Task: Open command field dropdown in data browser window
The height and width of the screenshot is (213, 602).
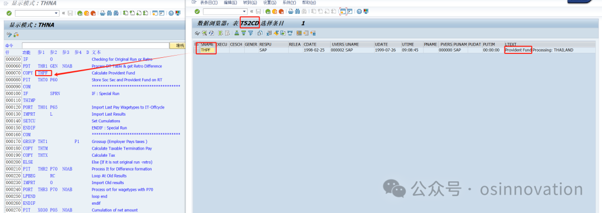Action: point(244,12)
